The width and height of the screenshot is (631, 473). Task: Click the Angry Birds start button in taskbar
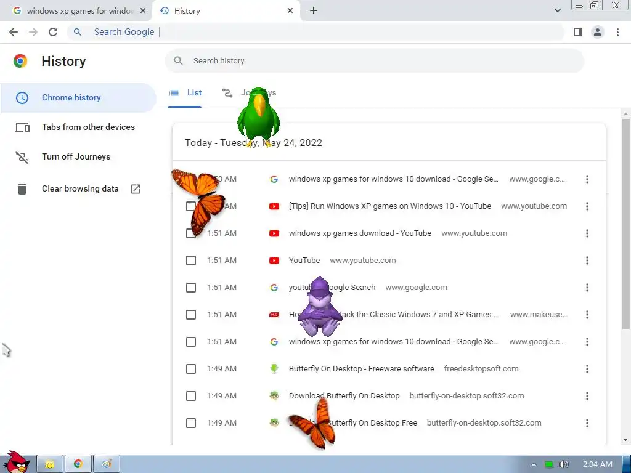tap(15, 462)
